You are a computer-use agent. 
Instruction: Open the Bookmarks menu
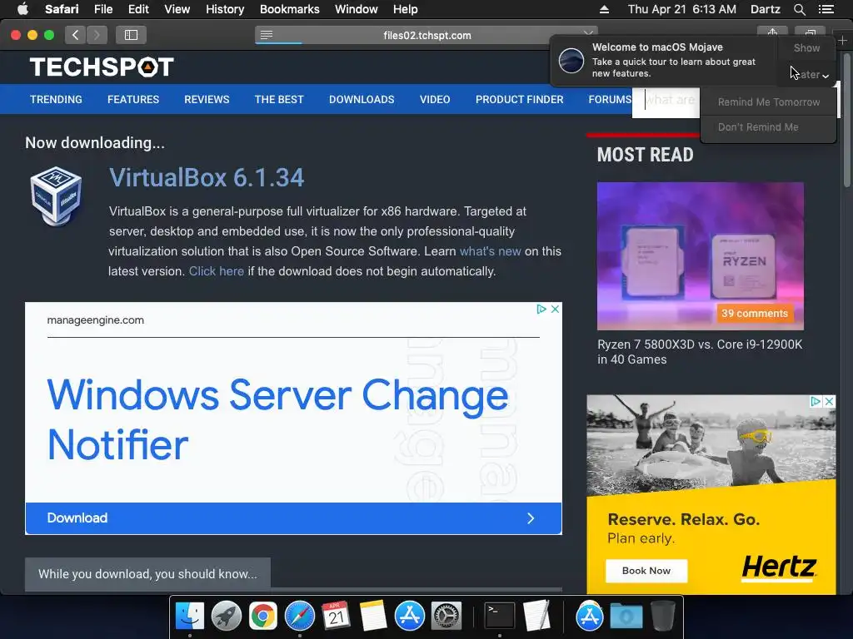289,9
